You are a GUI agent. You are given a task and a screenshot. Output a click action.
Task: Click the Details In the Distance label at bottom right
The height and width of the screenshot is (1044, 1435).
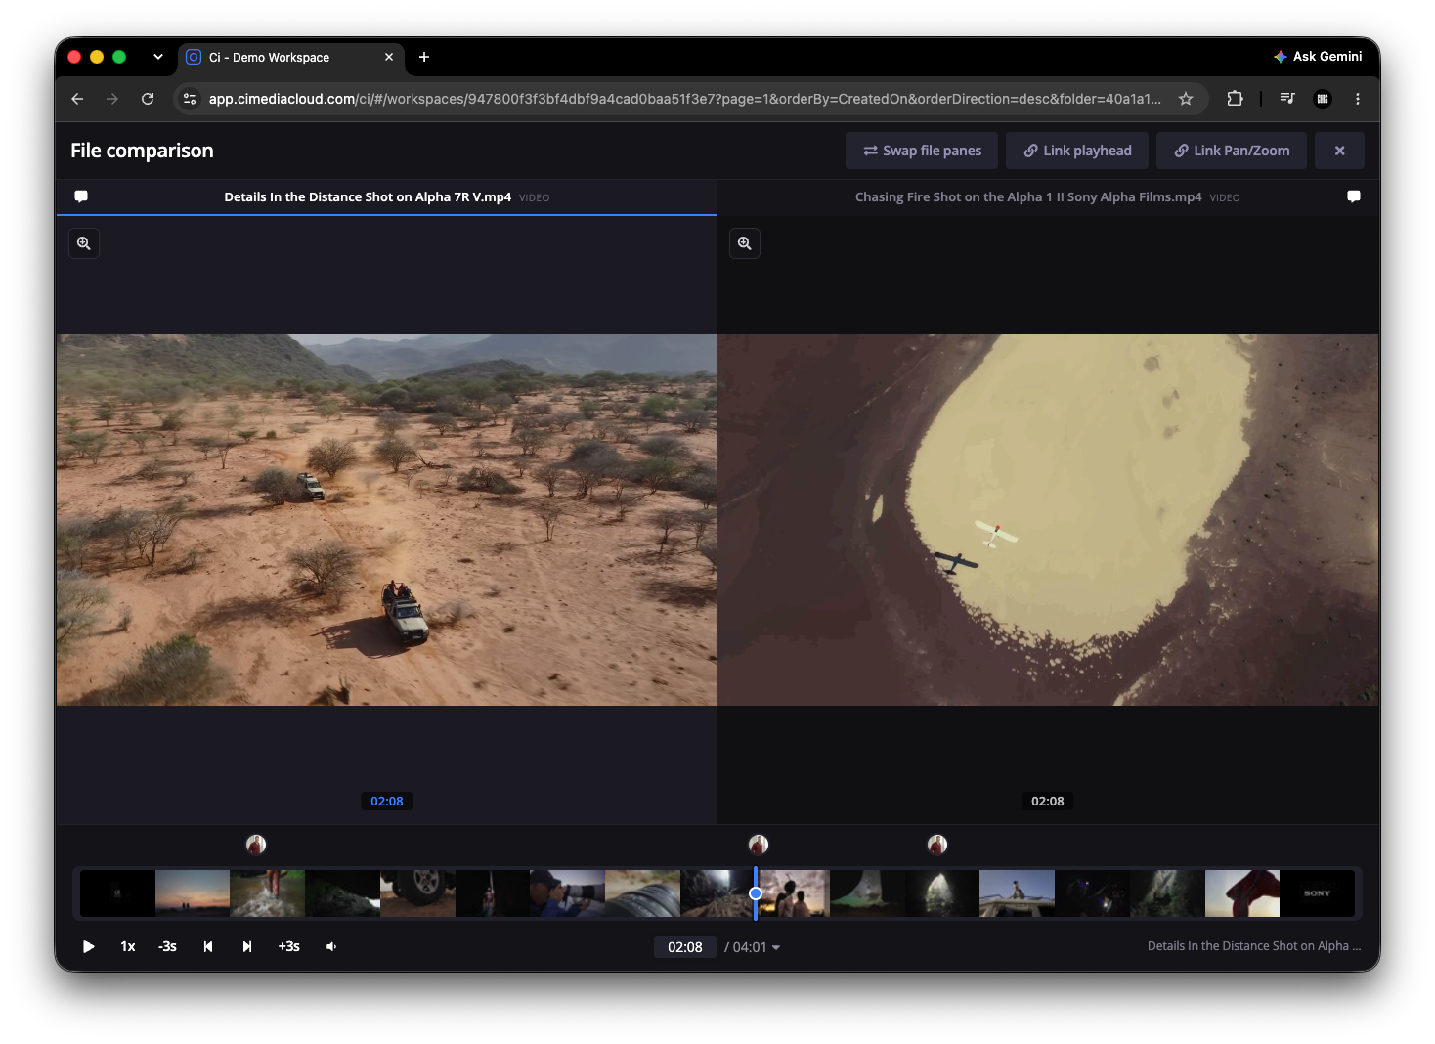(x=1253, y=946)
